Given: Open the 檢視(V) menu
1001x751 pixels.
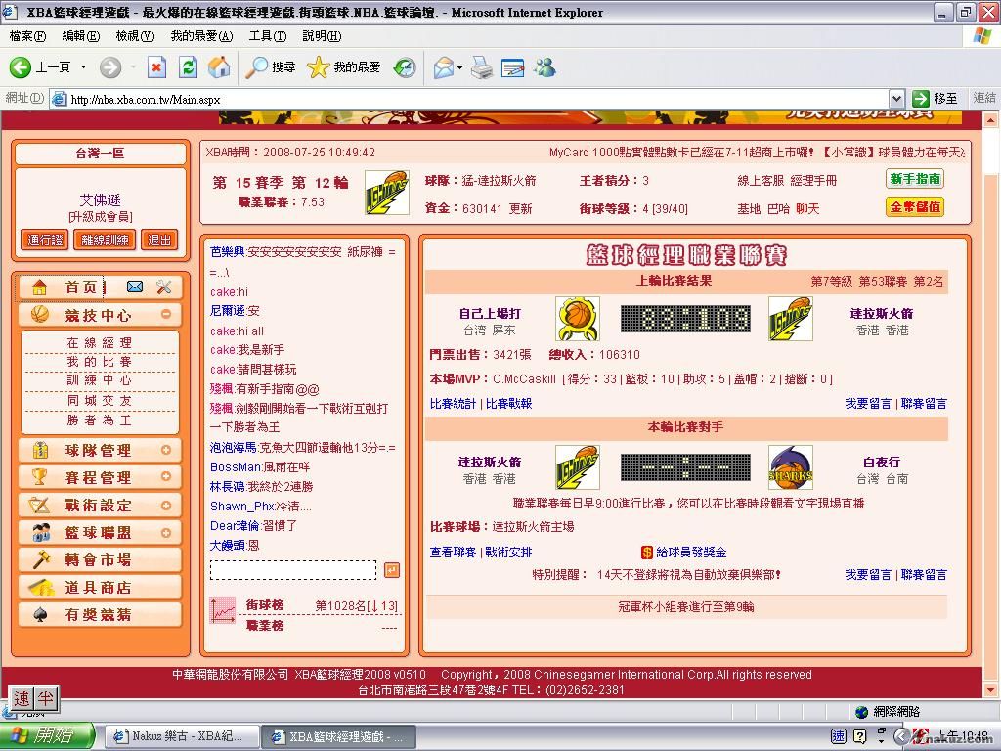Looking at the screenshot, I should (135, 36).
